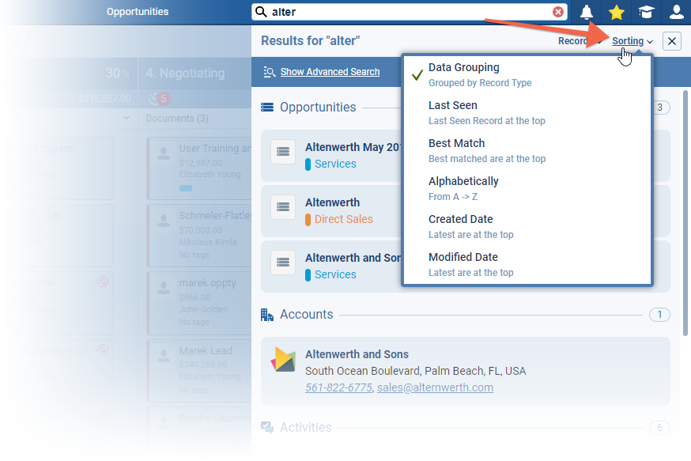
Task: Click the Activities section icon
Action: (x=267, y=427)
